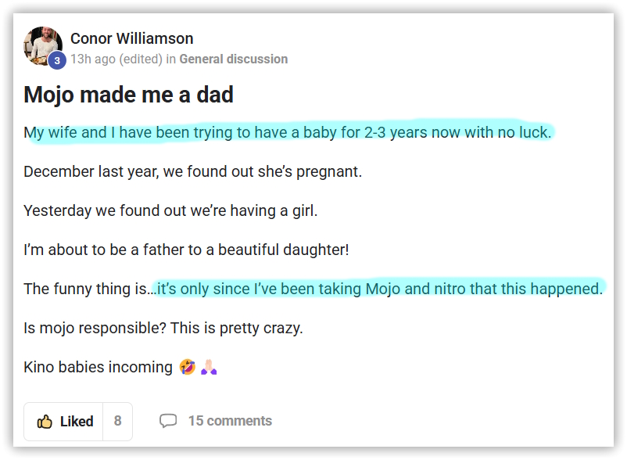Click the line Yesterday we found out having a girl
Screen dimensions: 627x460
[x=170, y=210]
